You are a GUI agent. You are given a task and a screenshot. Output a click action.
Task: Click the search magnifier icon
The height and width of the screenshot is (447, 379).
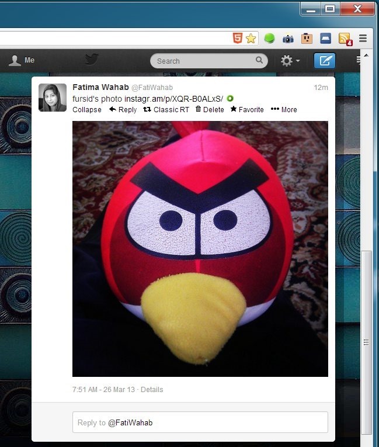pyautogui.click(x=259, y=60)
